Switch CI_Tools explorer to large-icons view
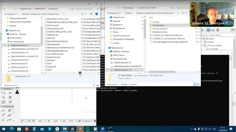Screen dimensions: 236x132 point(198,84)
